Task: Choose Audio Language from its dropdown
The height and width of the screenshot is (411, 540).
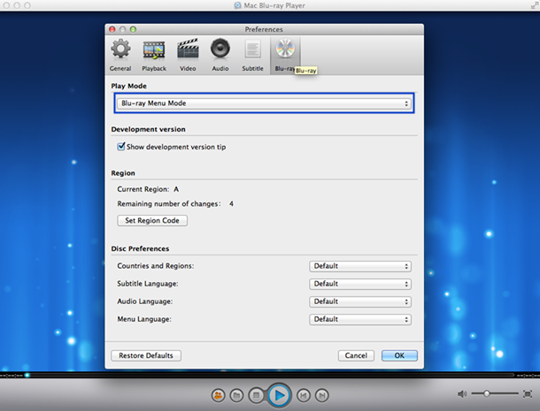Action: (360, 301)
